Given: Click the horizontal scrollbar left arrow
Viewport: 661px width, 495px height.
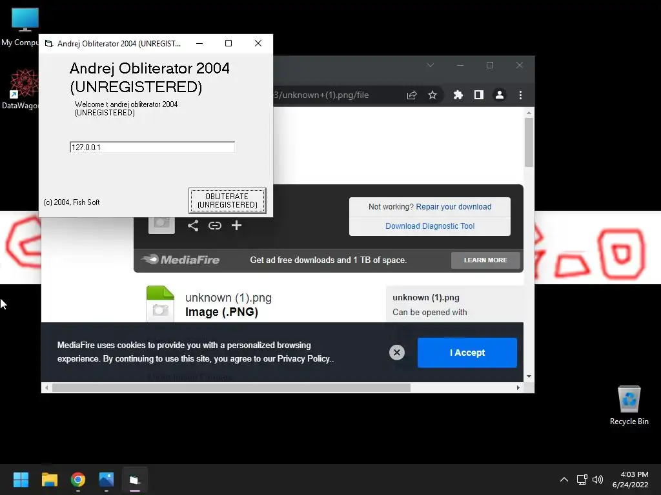Looking at the screenshot, I should point(46,387).
